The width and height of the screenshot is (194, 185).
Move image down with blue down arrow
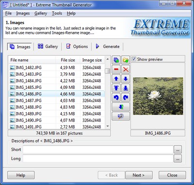[x=126, y=79]
